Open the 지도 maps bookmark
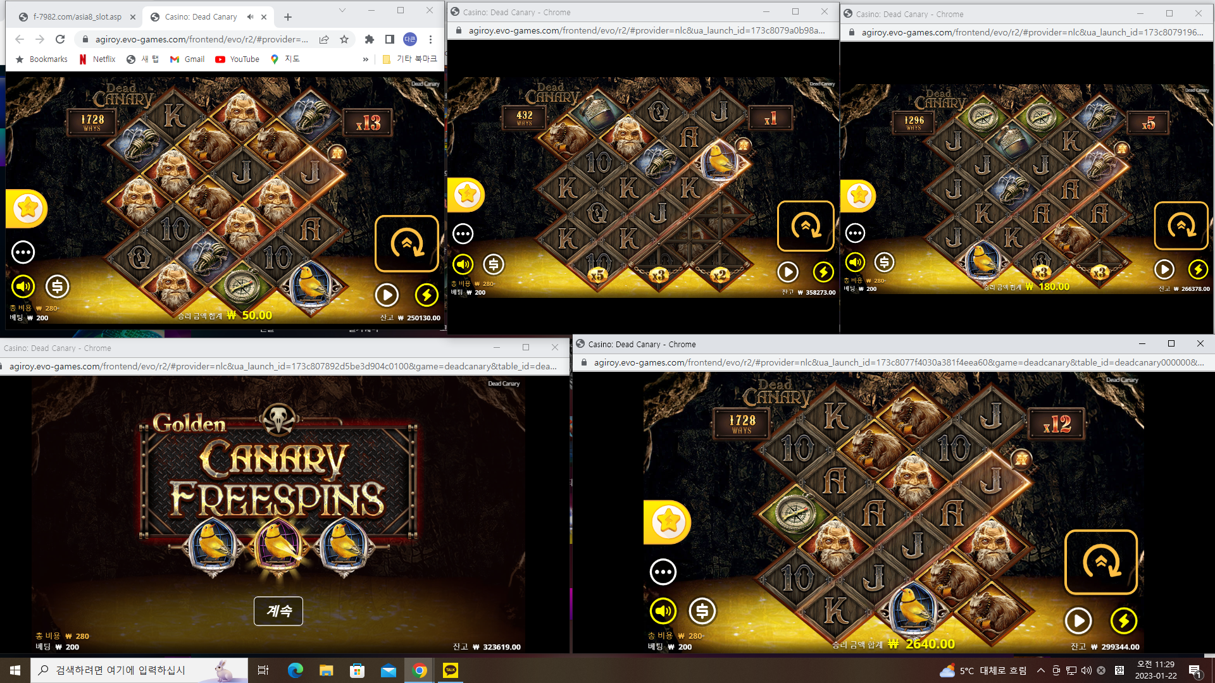Image resolution: width=1215 pixels, height=683 pixels. click(x=285, y=59)
